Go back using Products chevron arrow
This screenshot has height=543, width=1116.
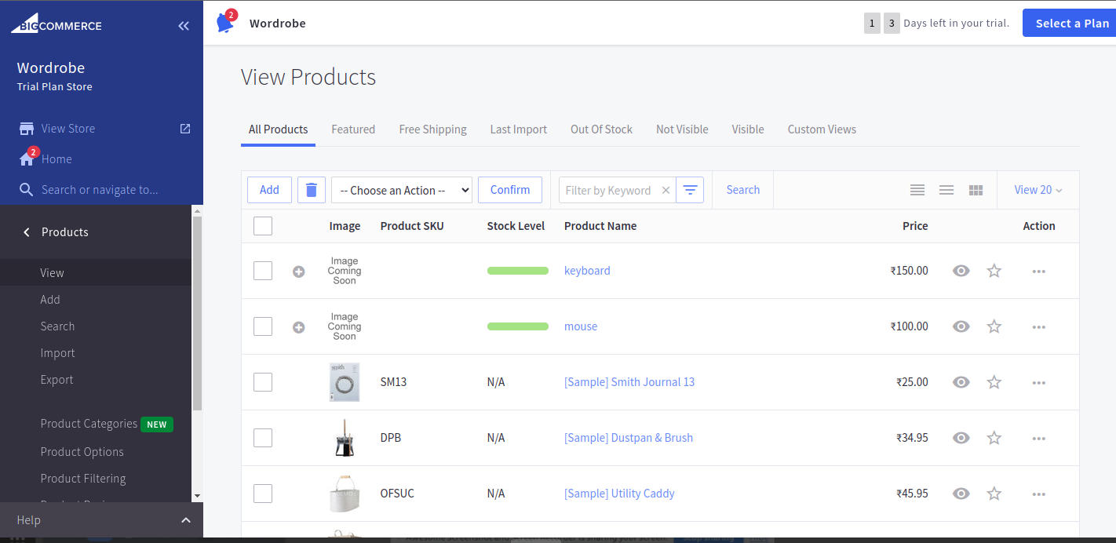(27, 232)
